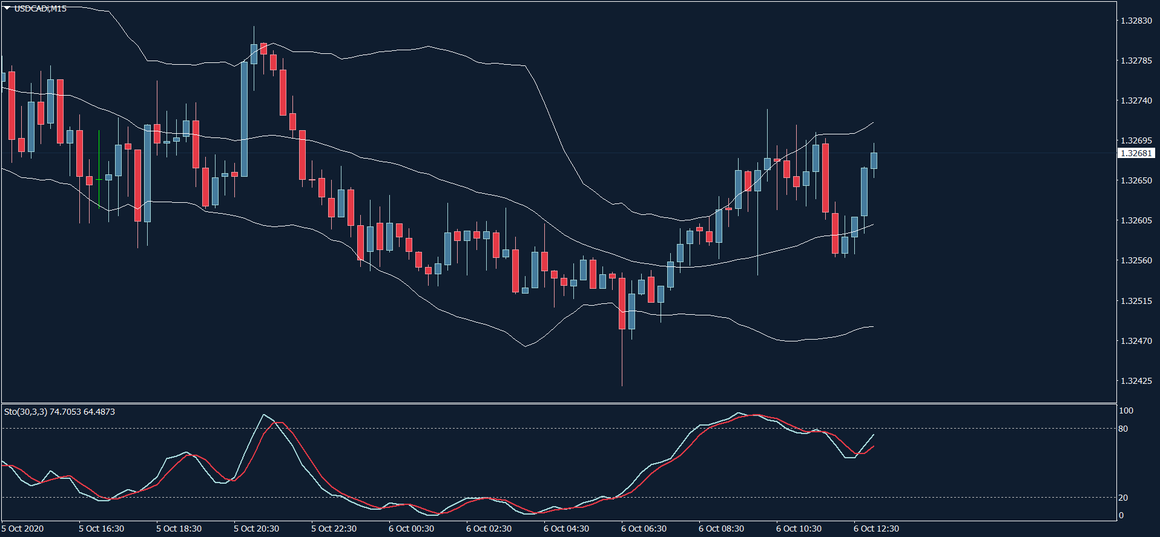Image resolution: width=1160 pixels, height=537 pixels.
Task: Click the 6 Oct 02:30 time label
Action: [489, 529]
